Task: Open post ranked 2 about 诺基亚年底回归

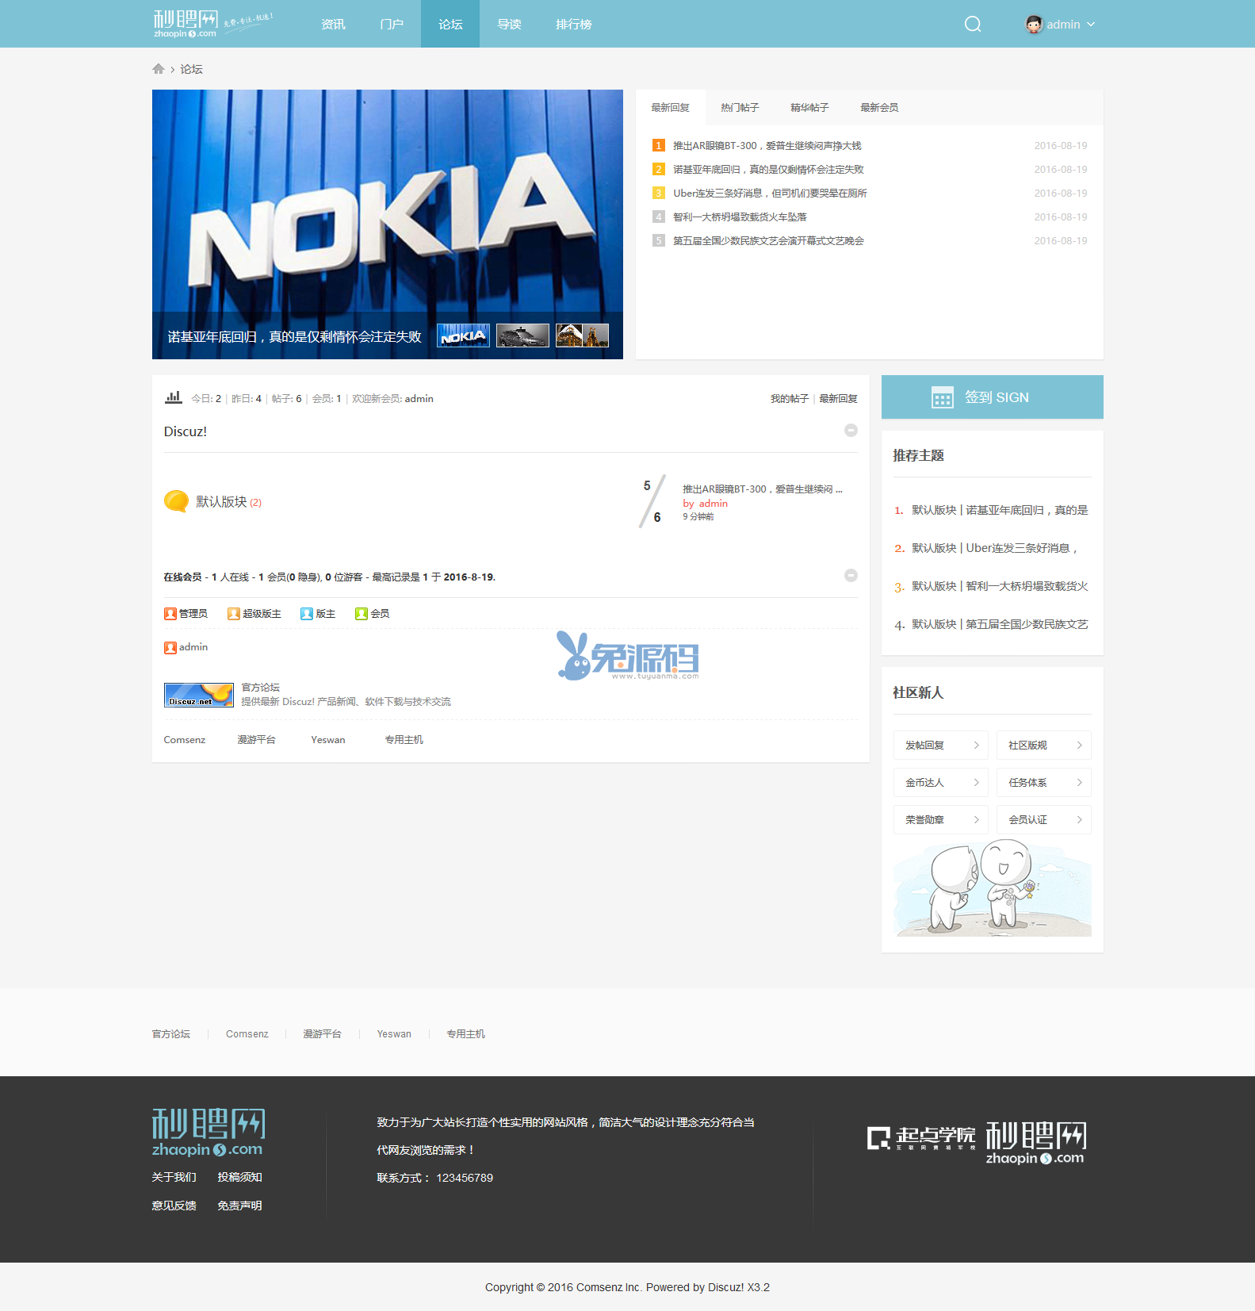Action: (x=768, y=170)
